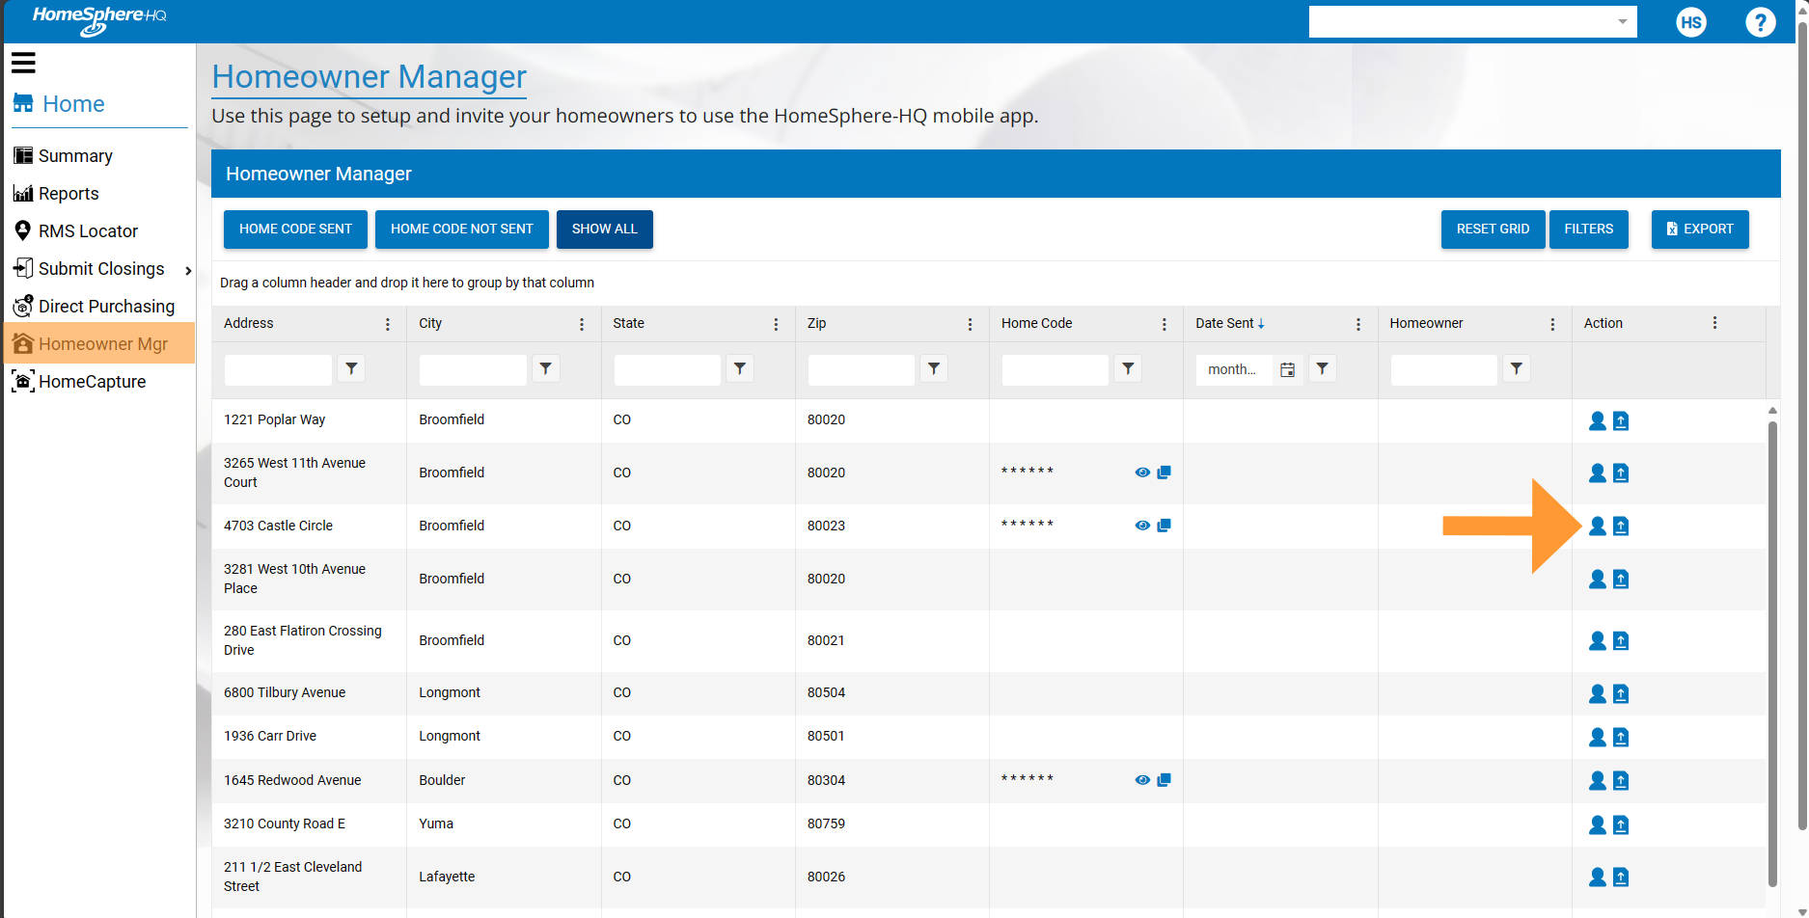The image size is (1809, 918).
Task: Open City column options menu
Action: point(582,324)
